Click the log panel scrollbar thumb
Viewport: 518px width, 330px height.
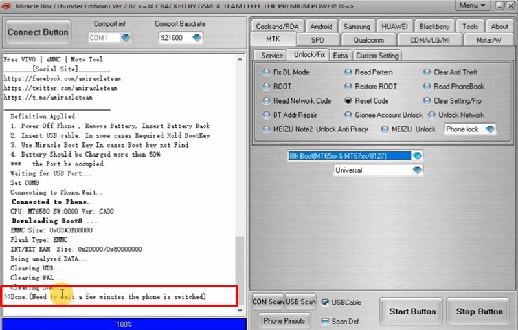(x=240, y=270)
